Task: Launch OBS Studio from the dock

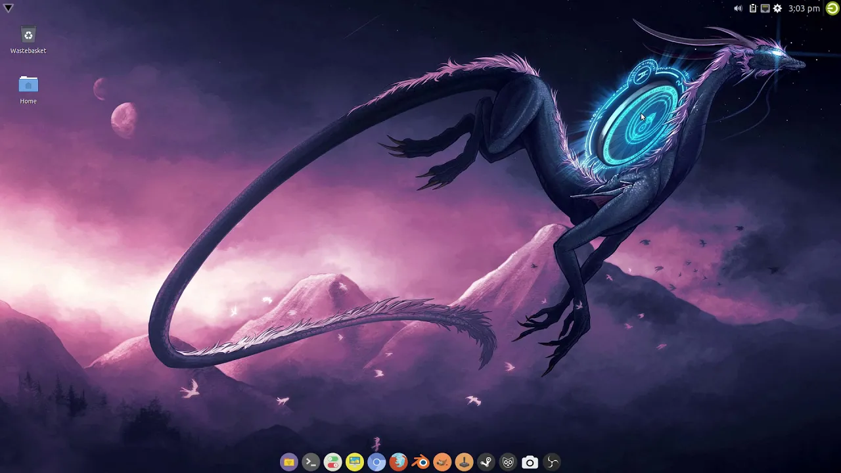Action: [x=552, y=462]
